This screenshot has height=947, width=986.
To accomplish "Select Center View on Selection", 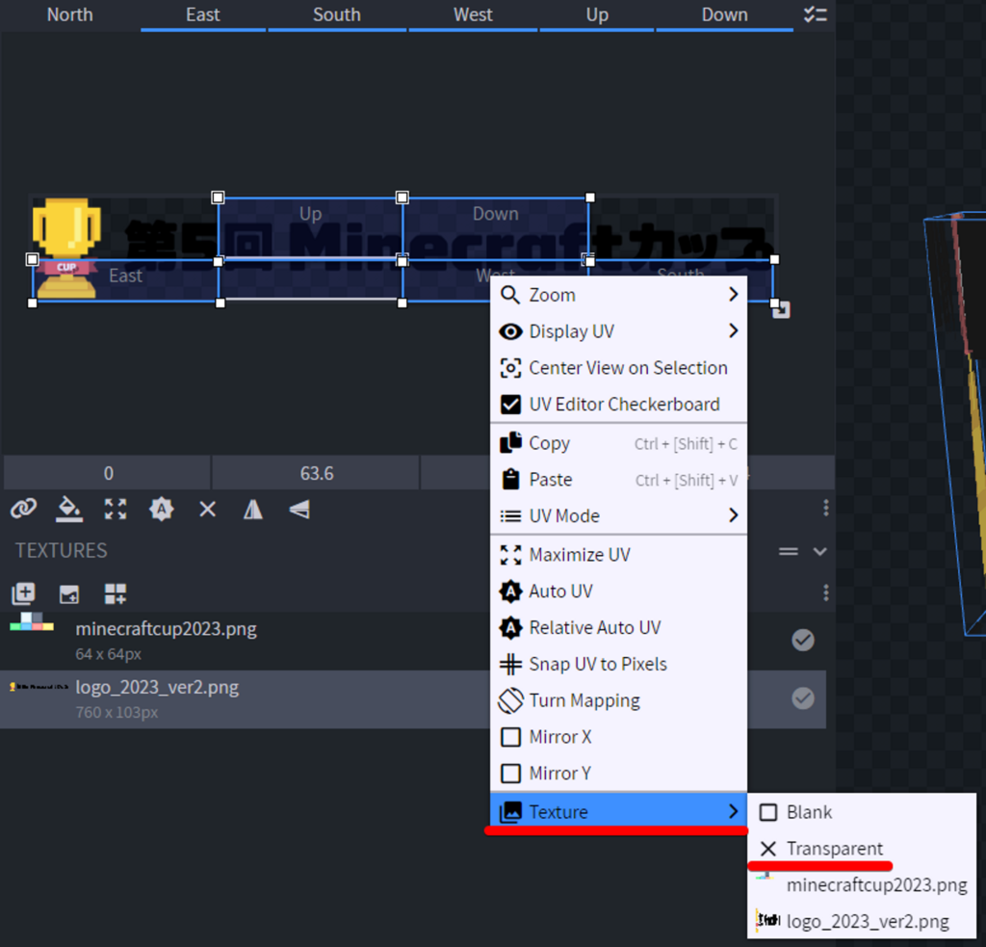I will click(627, 368).
